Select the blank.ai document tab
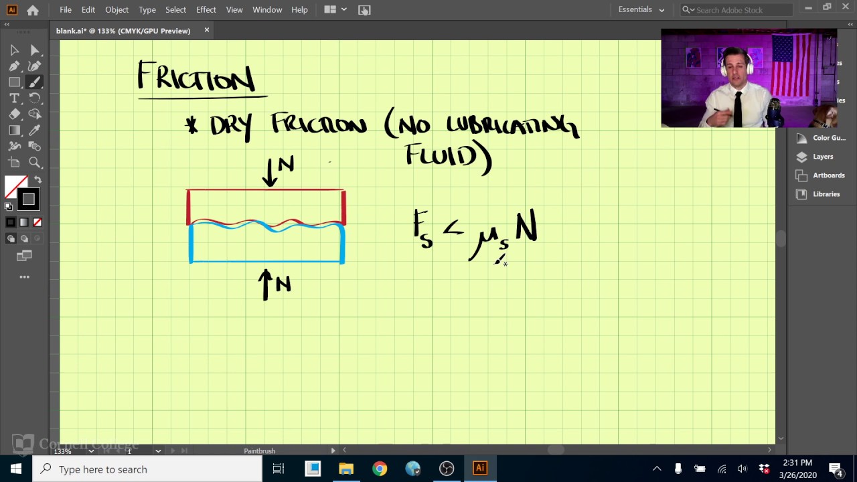This screenshot has height=482, width=857. (x=123, y=31)
